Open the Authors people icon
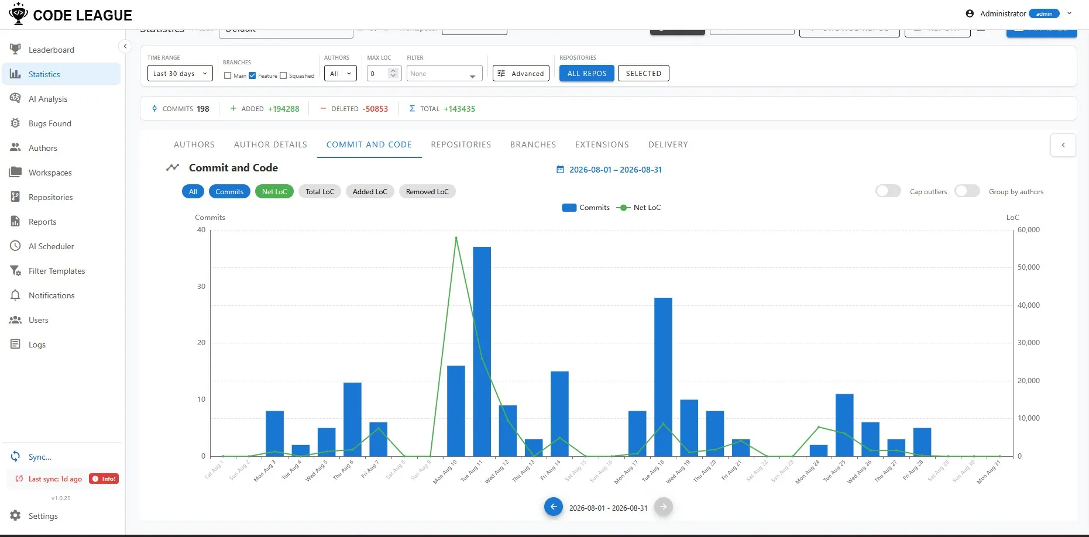1089x537 pixels. click(x=16, y=147)
